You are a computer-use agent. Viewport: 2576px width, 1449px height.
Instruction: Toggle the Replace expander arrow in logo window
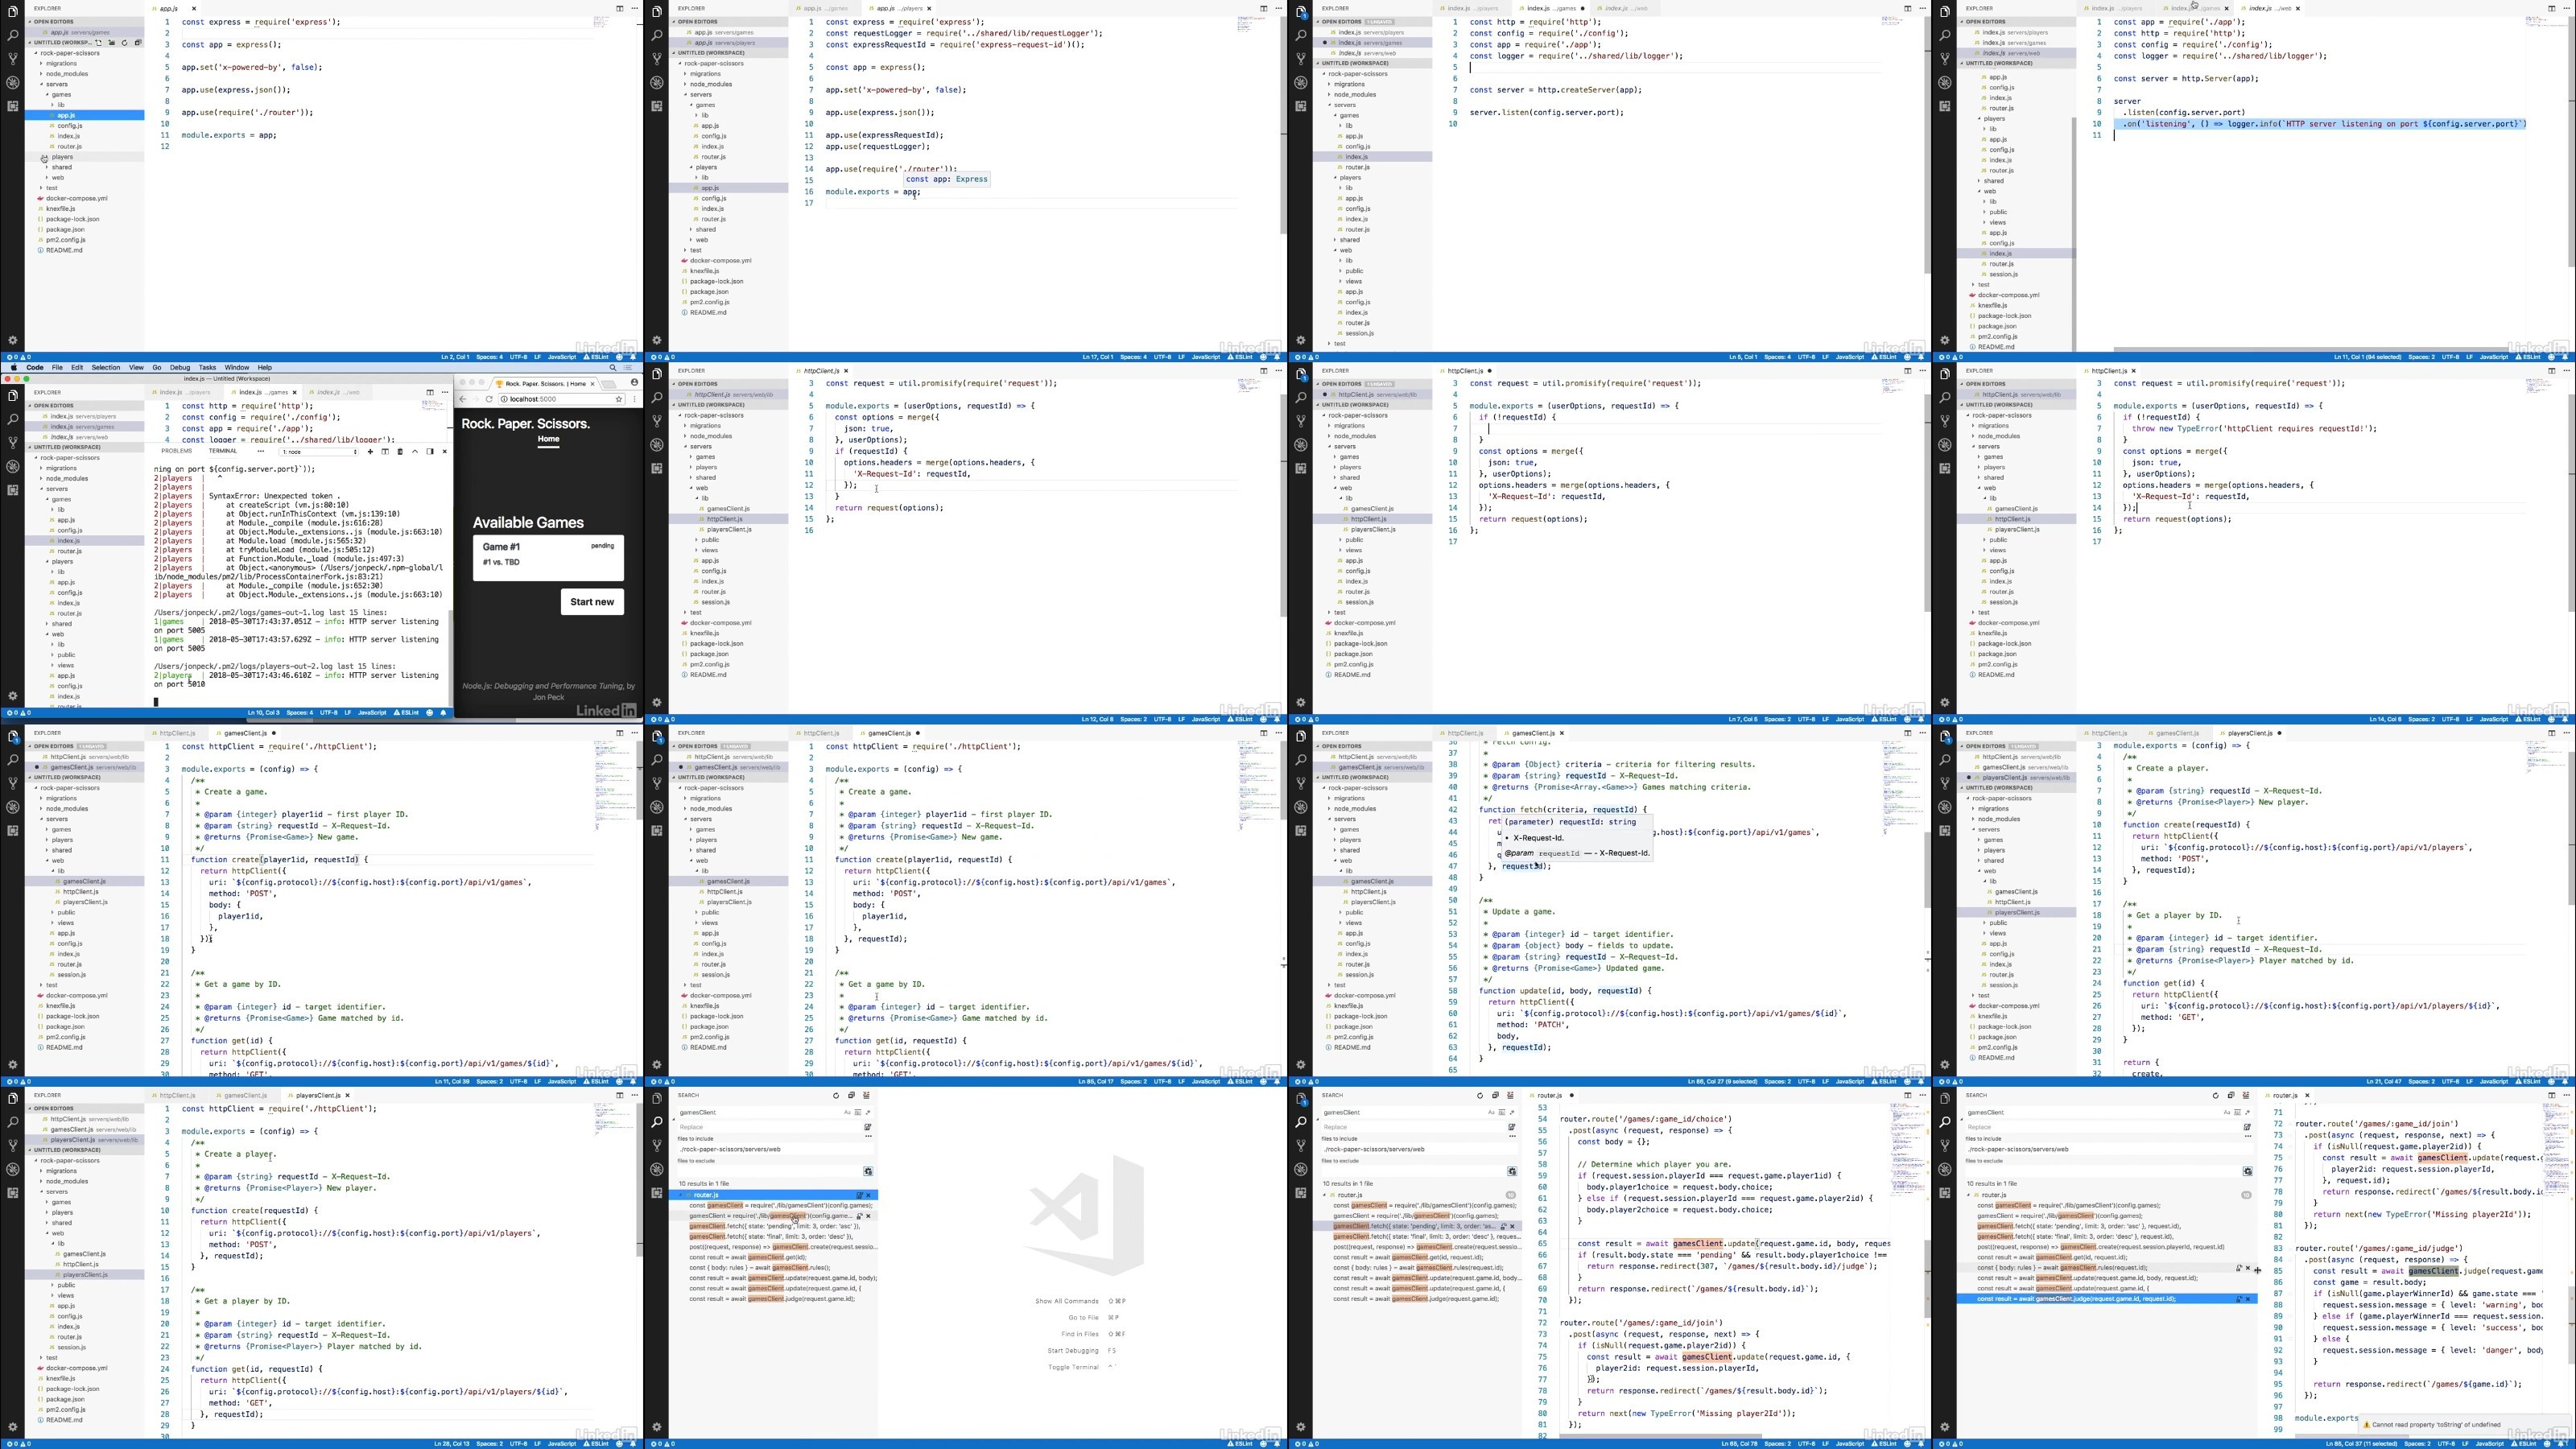(x=674, y=1120)
